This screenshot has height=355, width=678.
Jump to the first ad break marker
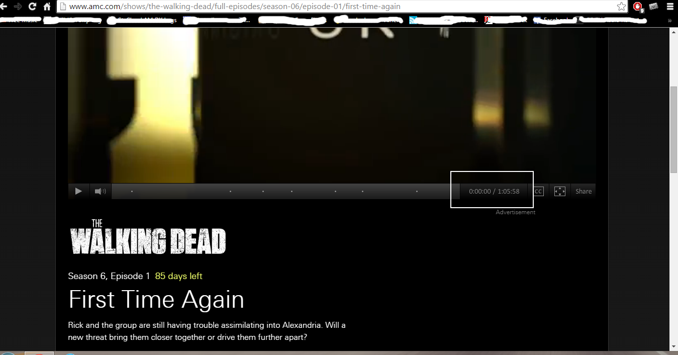click(132, 191)
